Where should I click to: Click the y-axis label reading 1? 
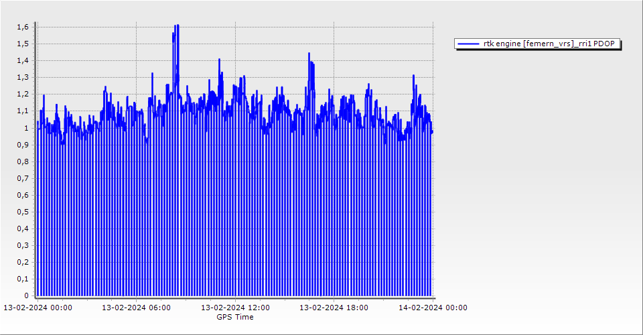(25, 128)
